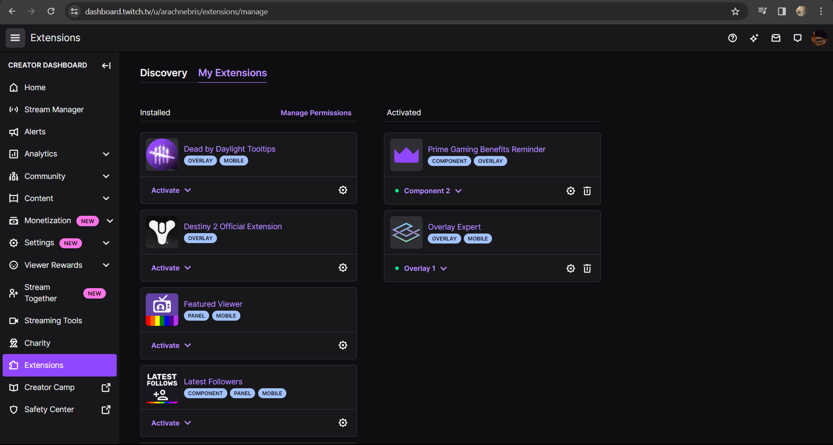
Task: Open settings gear for Dead by Daylight Tooltips
Action: [343, 190]
